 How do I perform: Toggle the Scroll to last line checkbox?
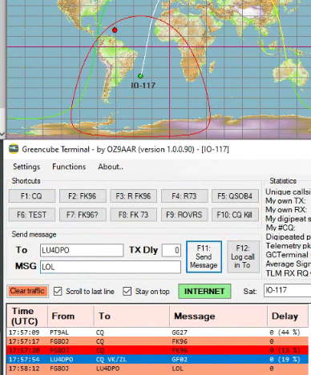pyautogui.click(x=58, y=291)
